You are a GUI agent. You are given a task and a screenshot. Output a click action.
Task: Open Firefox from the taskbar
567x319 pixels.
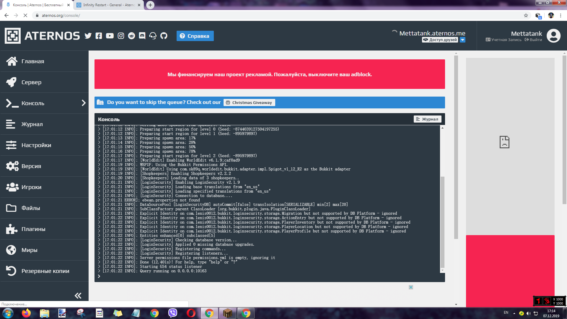tap(26, 313)
